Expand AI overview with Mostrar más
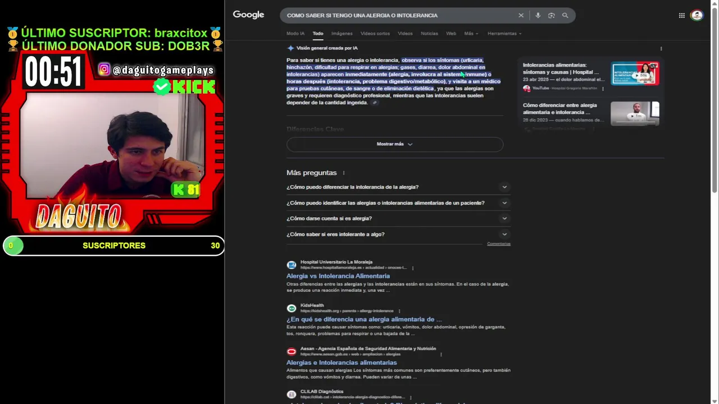Screen dimensions: 719x404 tap(395, 144)
